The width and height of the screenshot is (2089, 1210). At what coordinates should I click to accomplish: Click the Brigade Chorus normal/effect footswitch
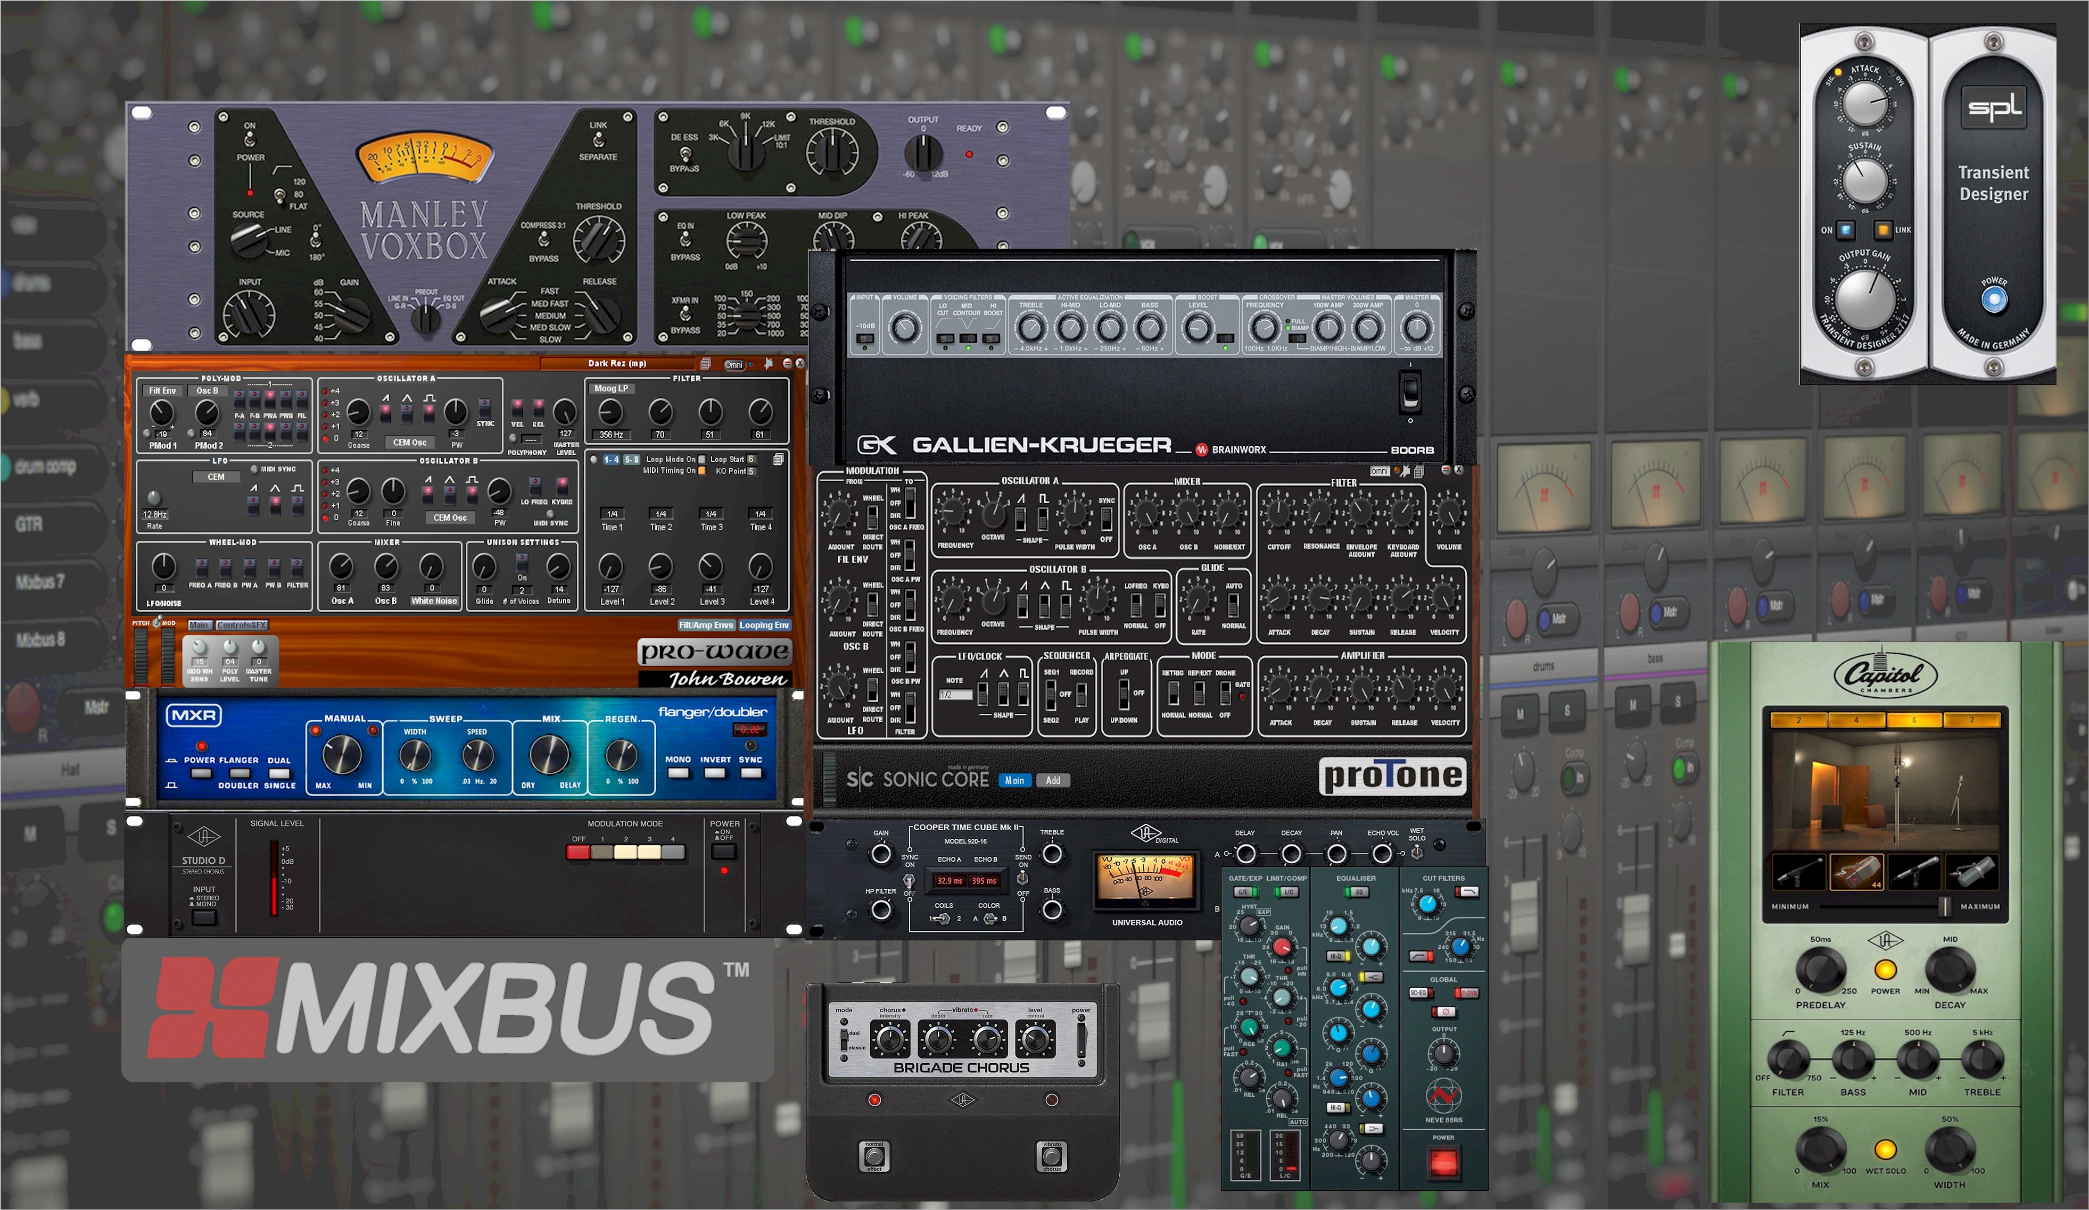[x=876, y=1157]
